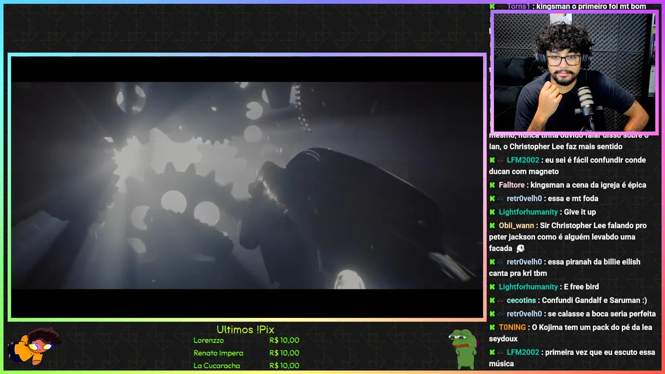Open Falltore's username in chat
The image size is (665, 374).
[512, 185]
